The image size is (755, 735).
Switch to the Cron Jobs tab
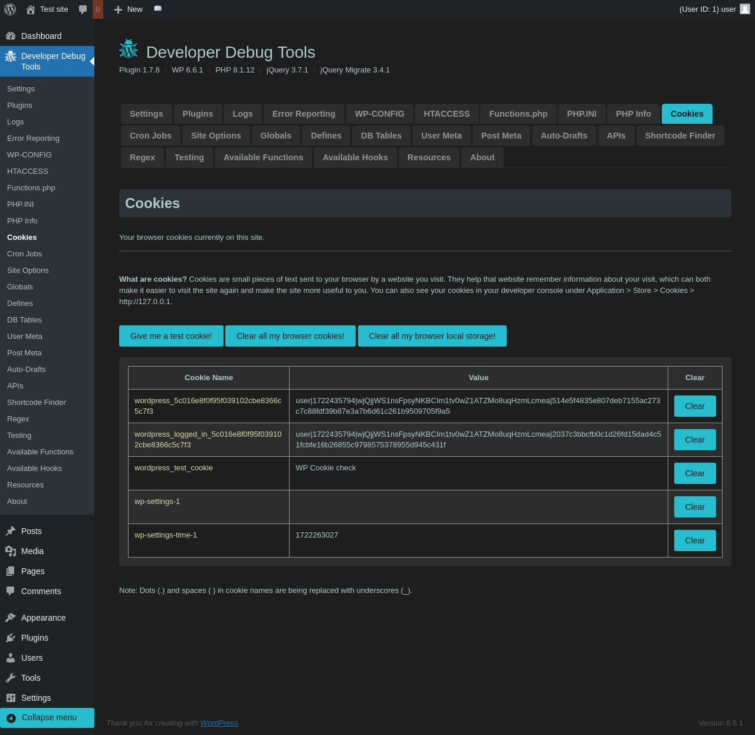pos(150,136)
